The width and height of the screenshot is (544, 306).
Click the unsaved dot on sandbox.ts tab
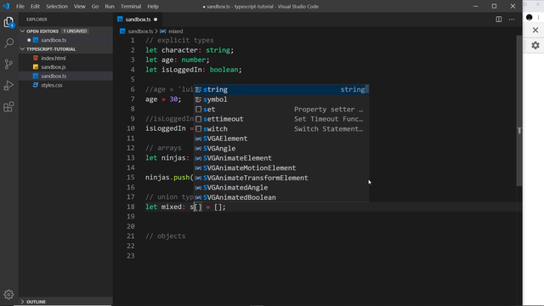[156, 20]
